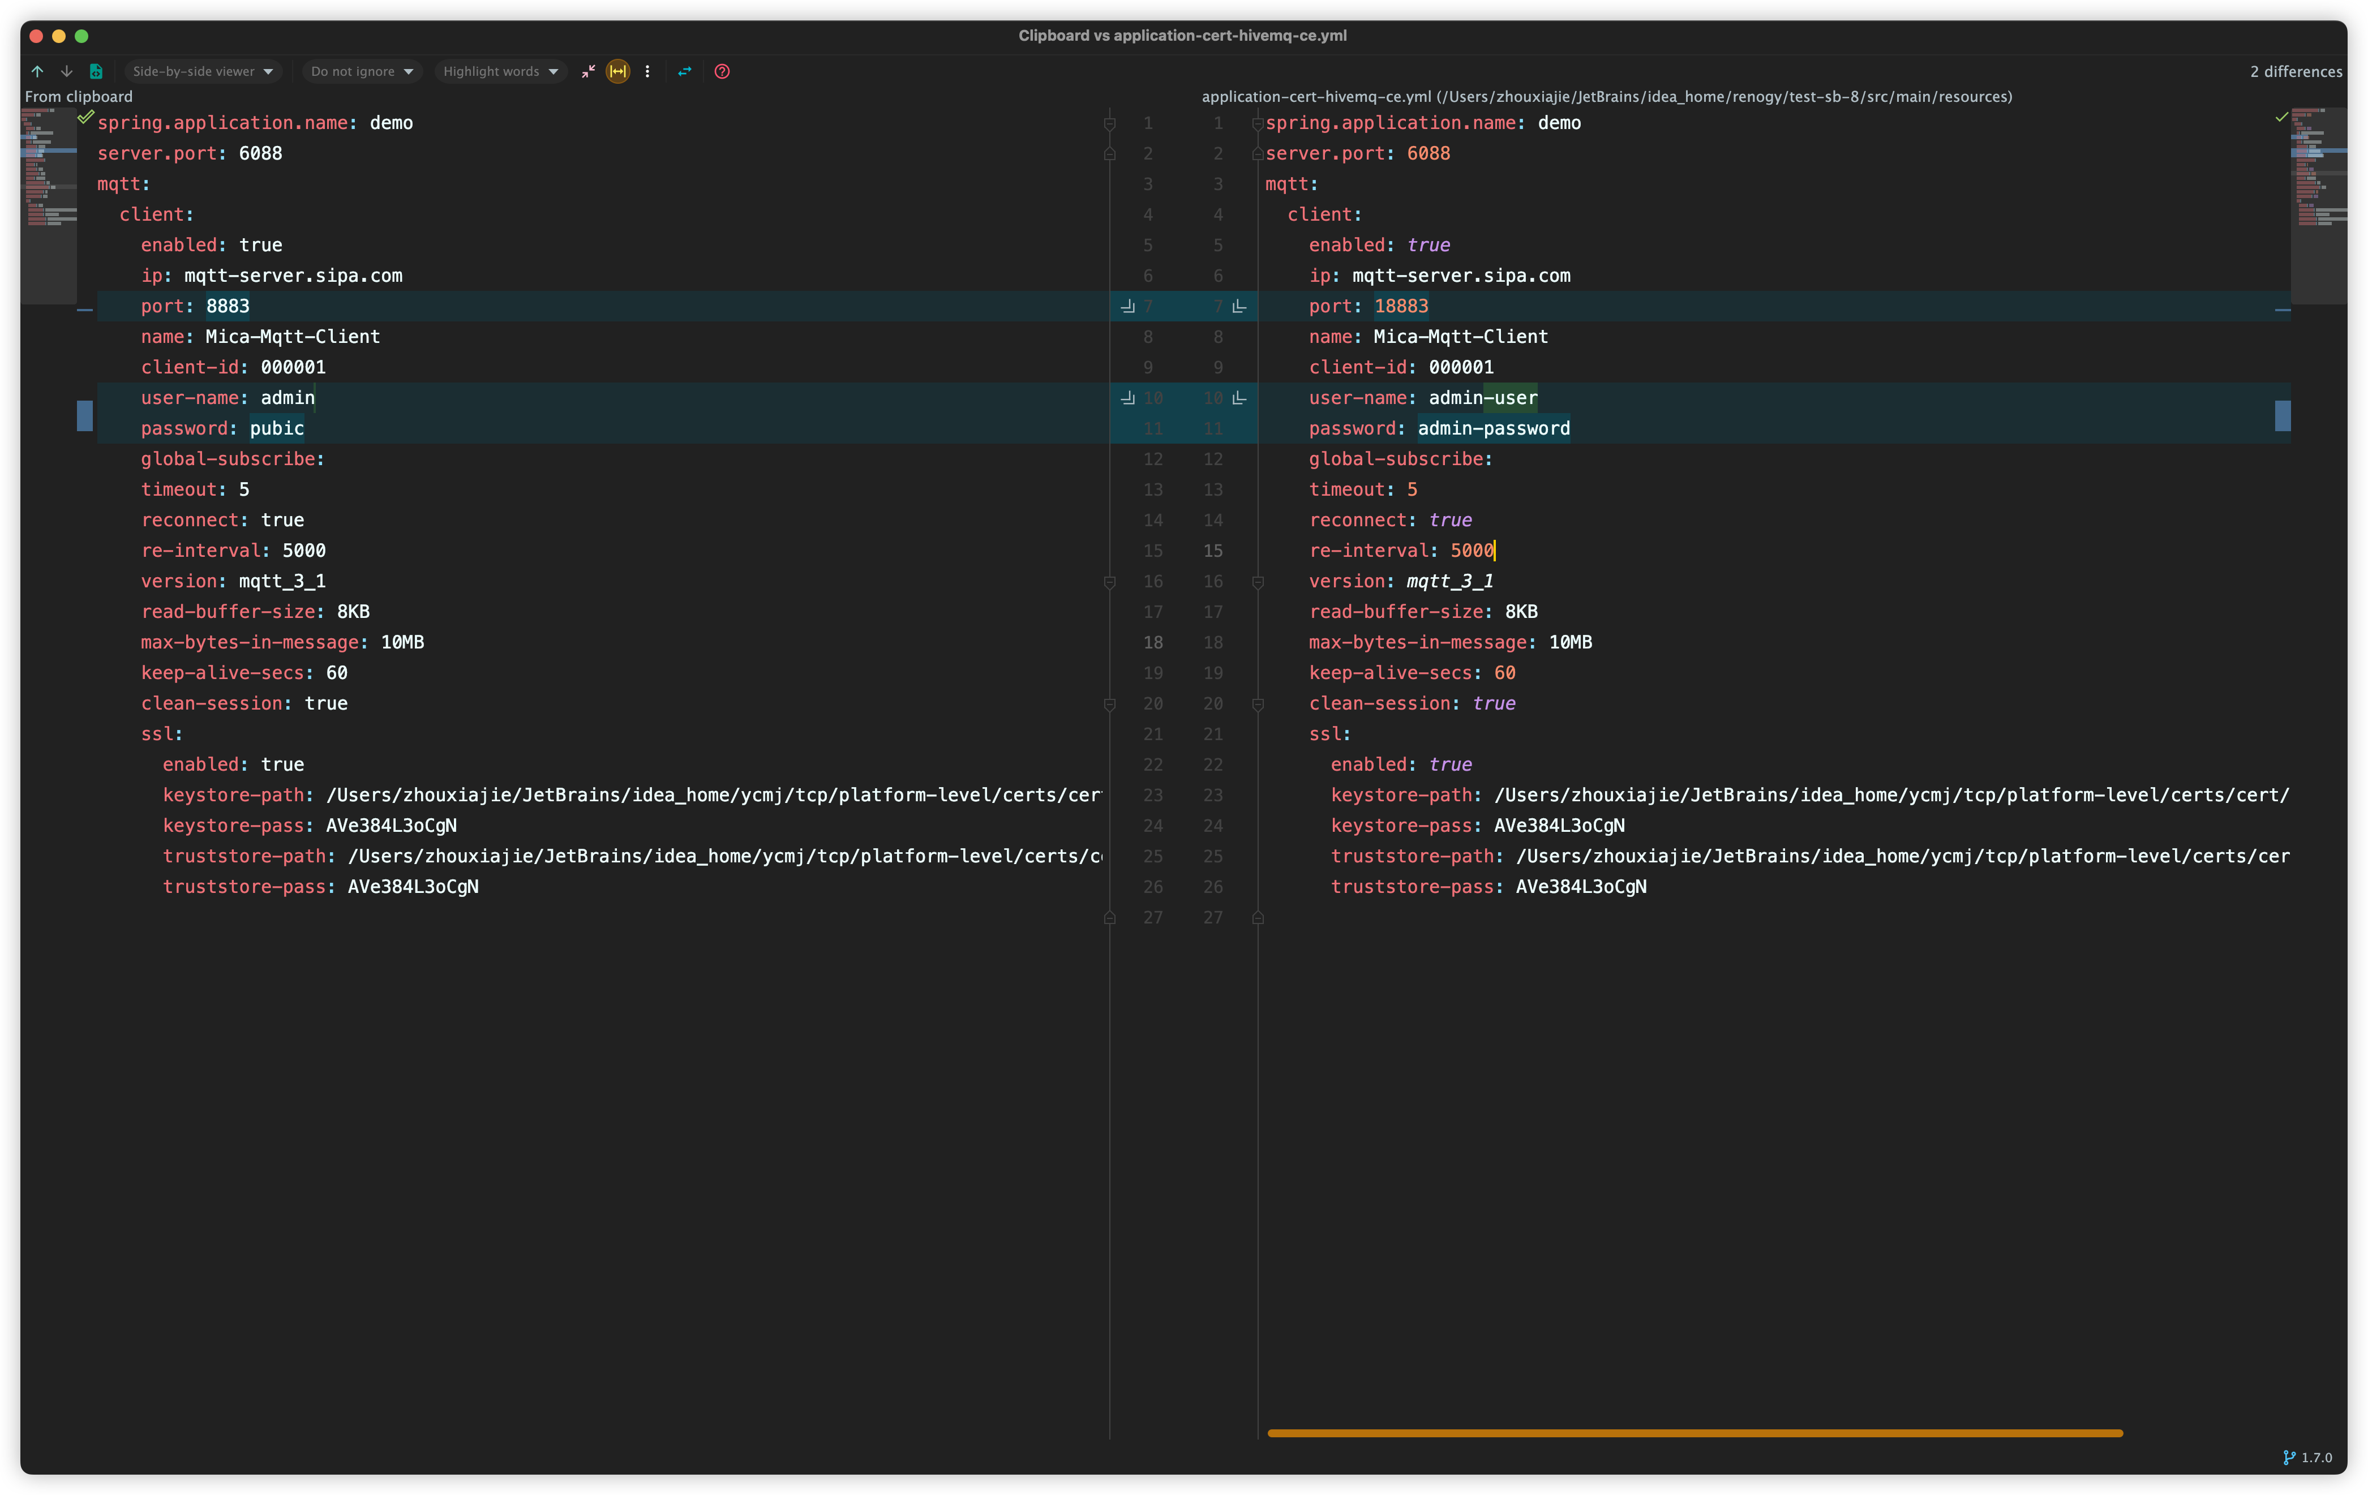Open the red help question mark
Screen dimensions: 2368x1495
click(722, 71)
